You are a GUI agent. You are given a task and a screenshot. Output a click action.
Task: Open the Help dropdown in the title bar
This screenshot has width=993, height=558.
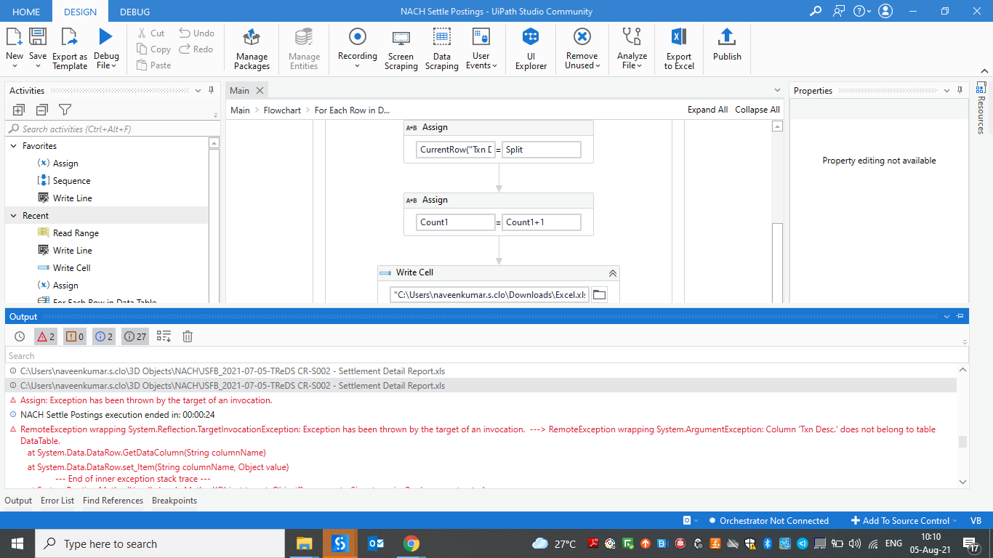tap(862, 11)
